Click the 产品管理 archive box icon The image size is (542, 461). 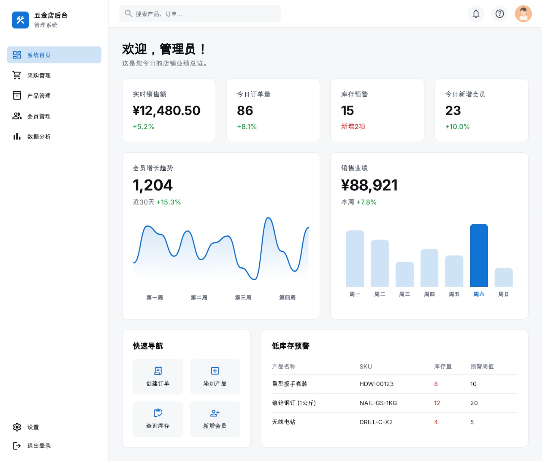coord(17,96)
